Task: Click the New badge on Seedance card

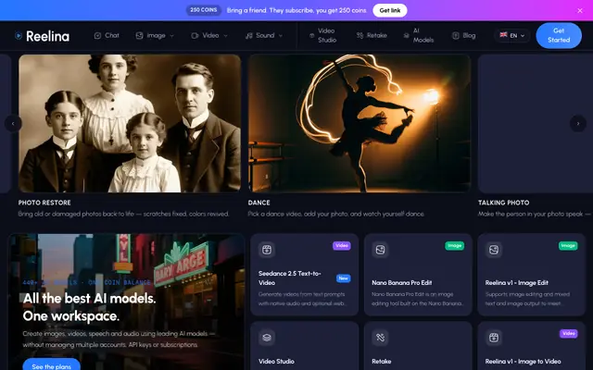Action: coord(343,278)
